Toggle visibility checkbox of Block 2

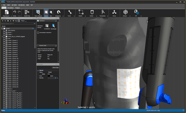click(x=4, y=89)
